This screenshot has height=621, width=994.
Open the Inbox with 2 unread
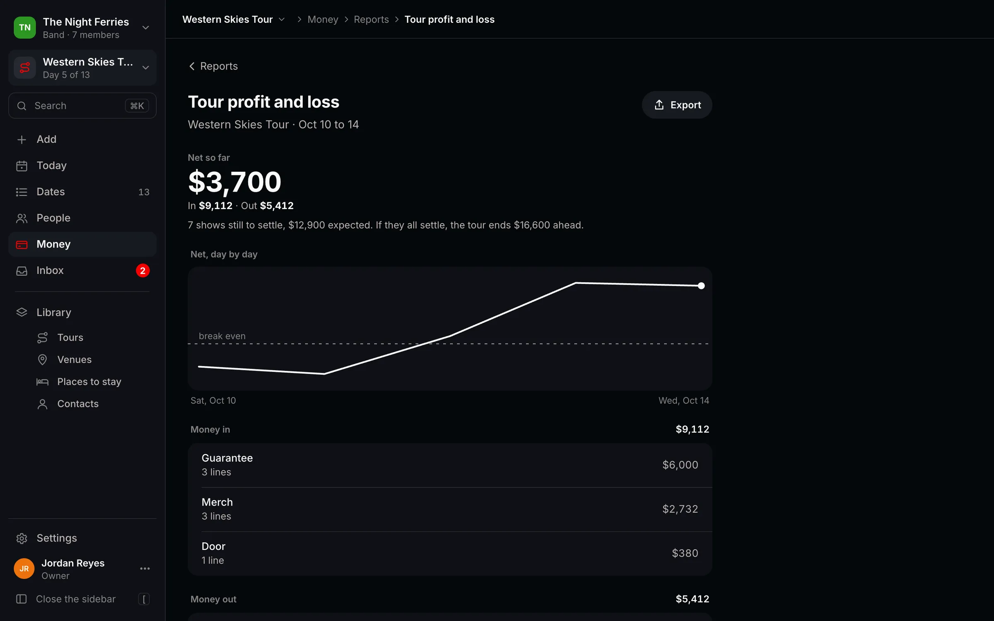coord(82,271)
